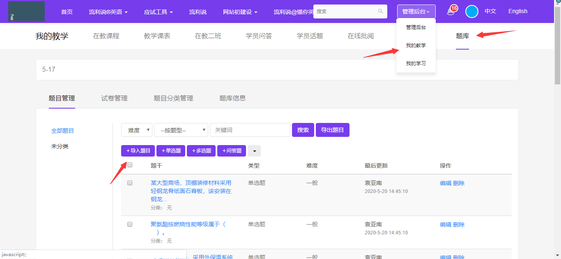
Task: Expand the caret button beside 问答题
Action: point(254,151)
